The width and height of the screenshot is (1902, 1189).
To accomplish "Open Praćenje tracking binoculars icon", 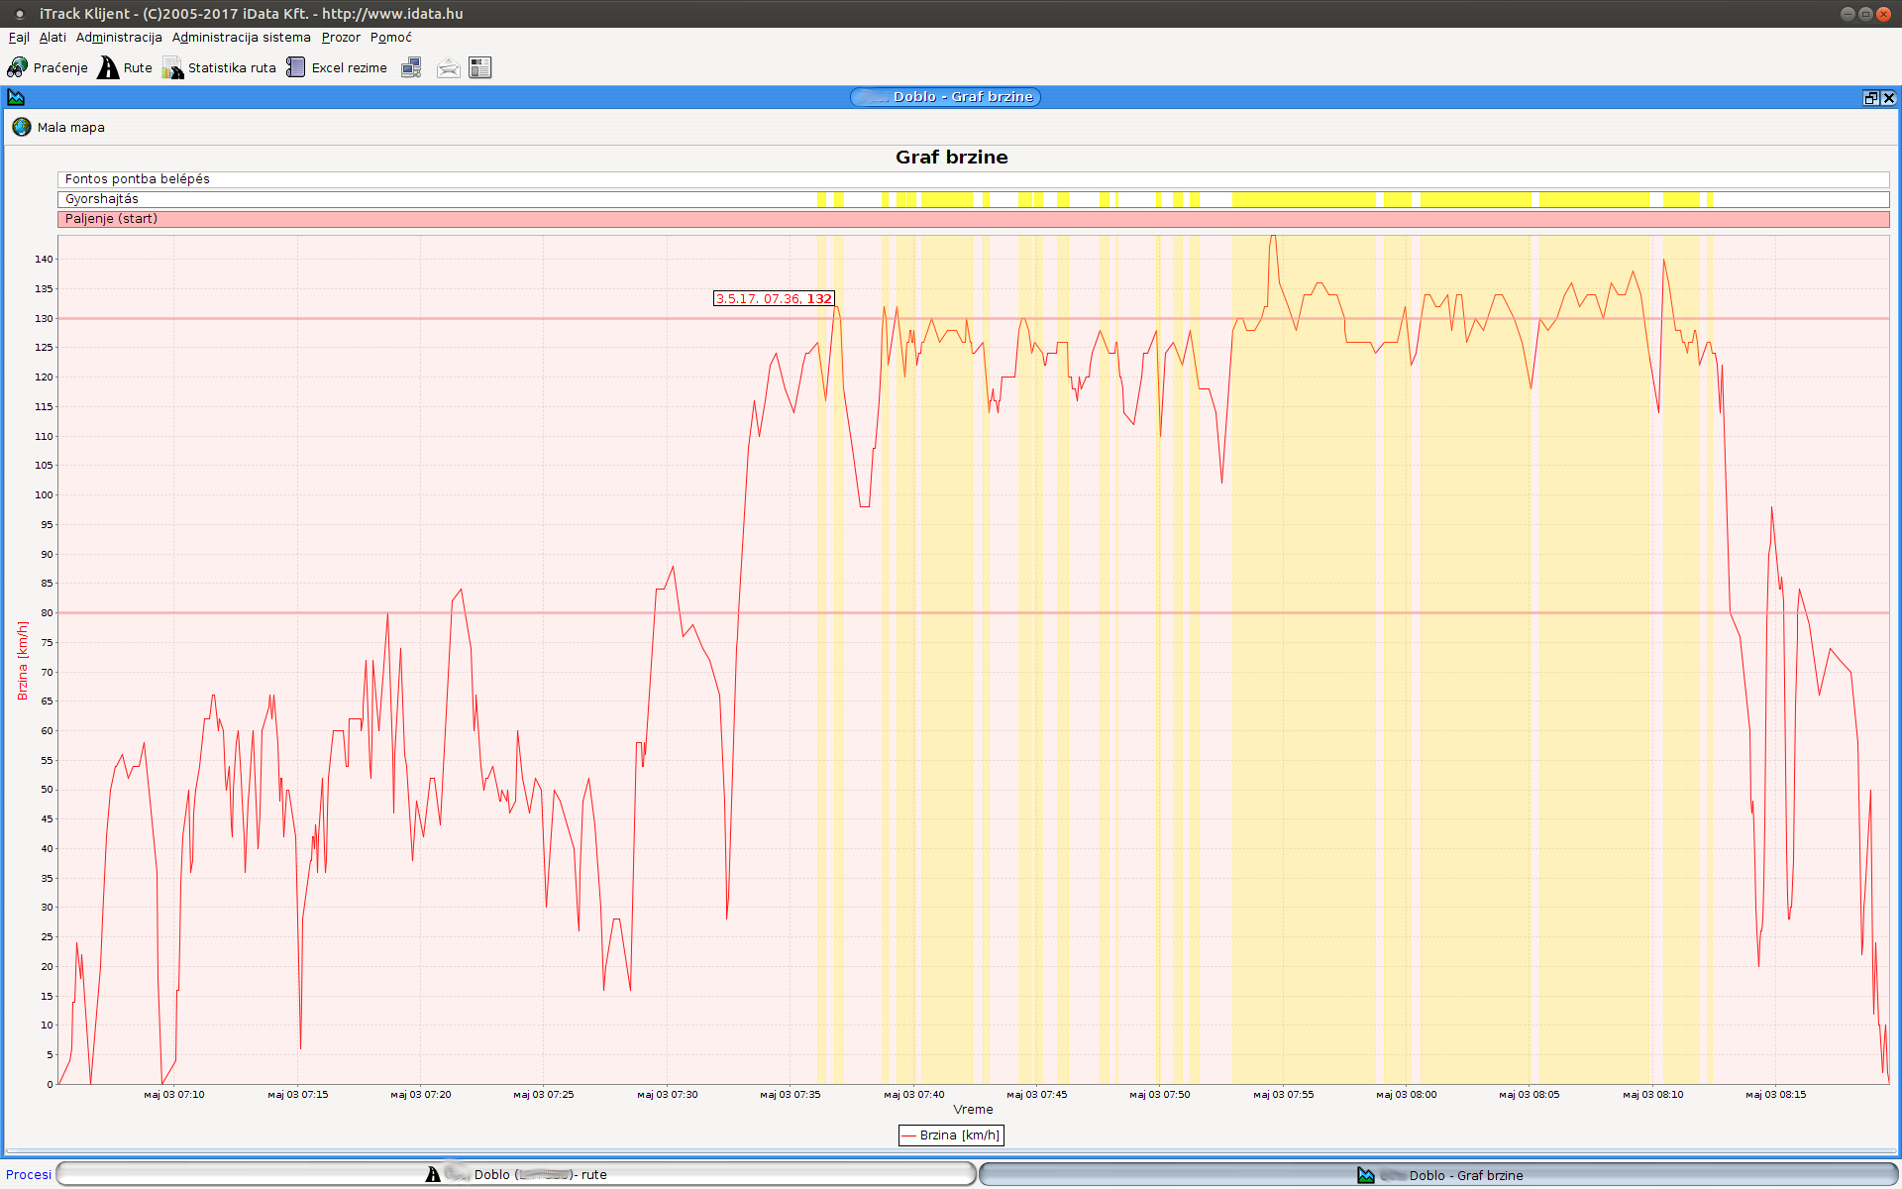I will [18, 67].
